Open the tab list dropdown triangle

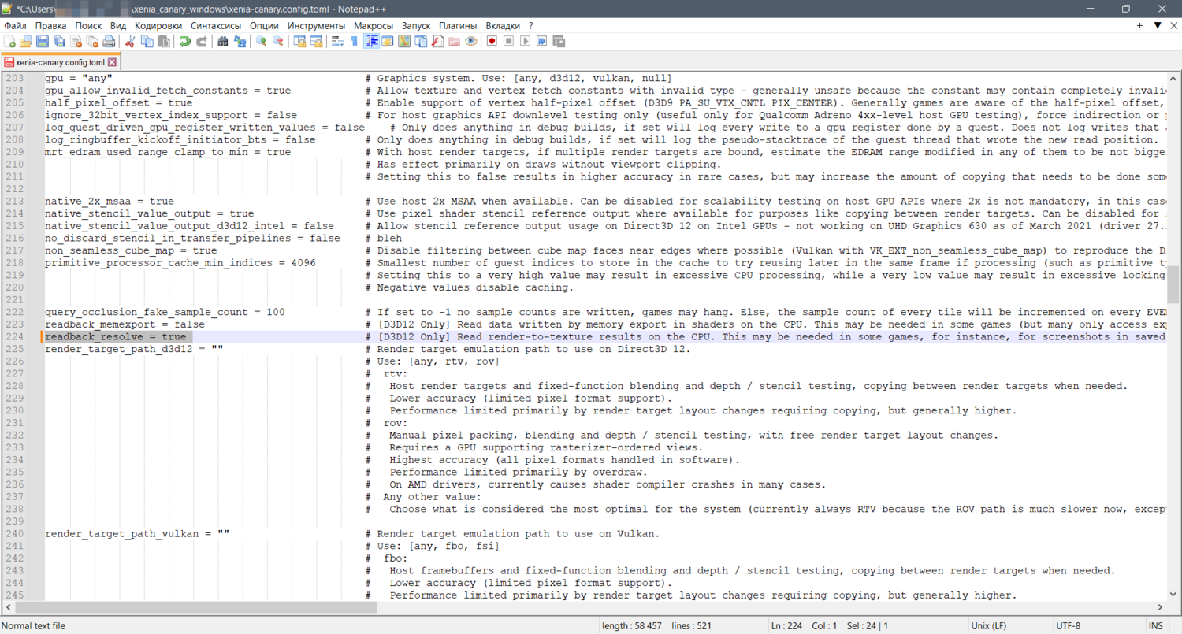click(1157, 26)
